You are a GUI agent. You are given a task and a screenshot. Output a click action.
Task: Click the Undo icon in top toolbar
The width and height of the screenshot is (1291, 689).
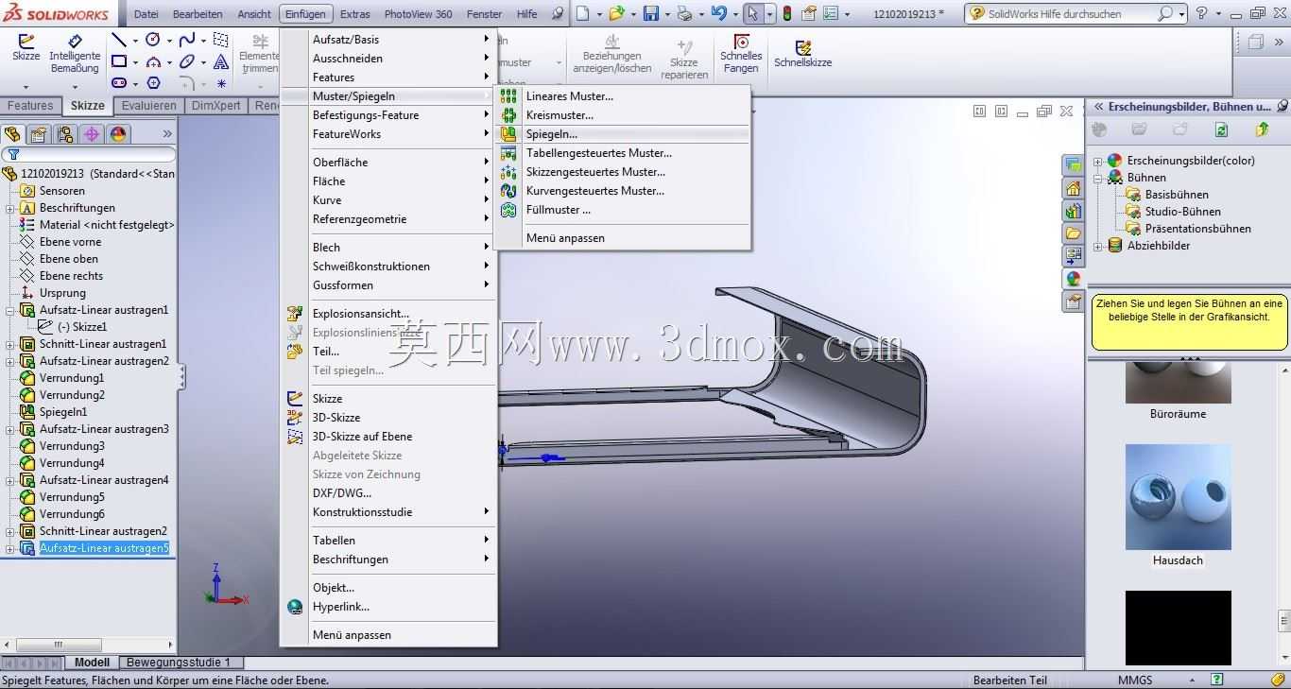(x=718, y=13)
